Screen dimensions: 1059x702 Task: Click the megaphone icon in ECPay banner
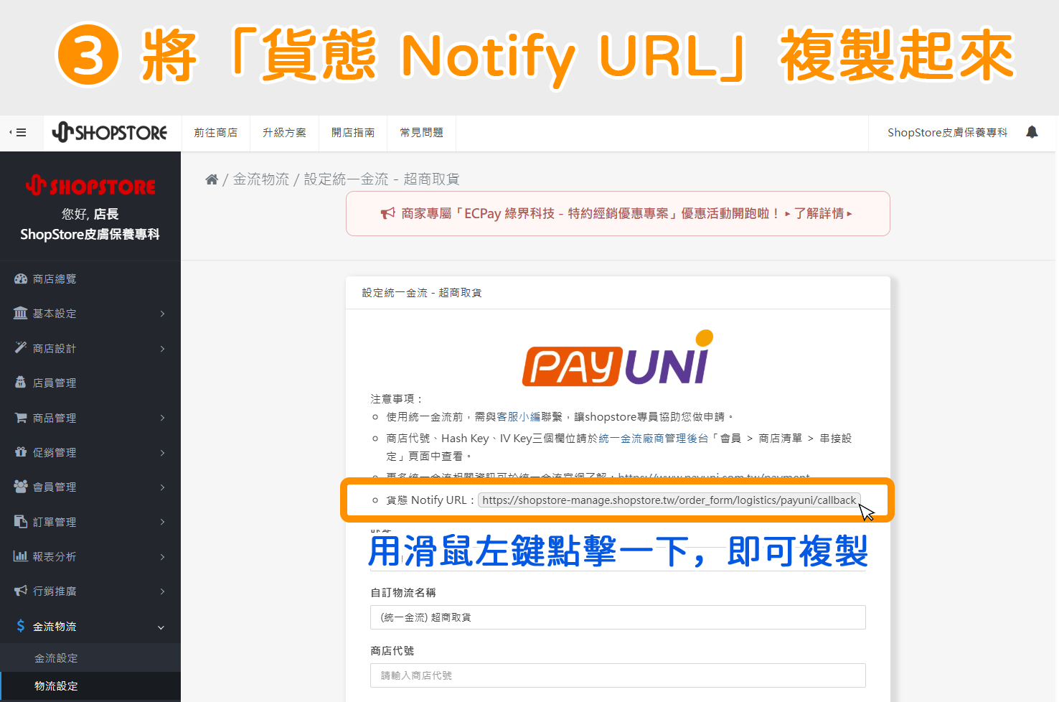(x=388, y=213)
